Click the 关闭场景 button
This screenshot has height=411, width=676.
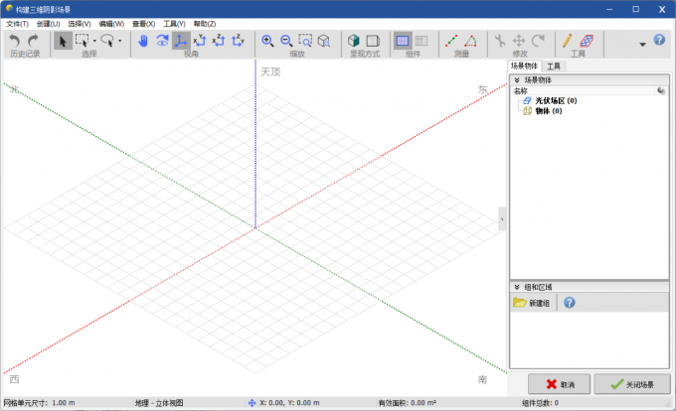coord(632,384)
